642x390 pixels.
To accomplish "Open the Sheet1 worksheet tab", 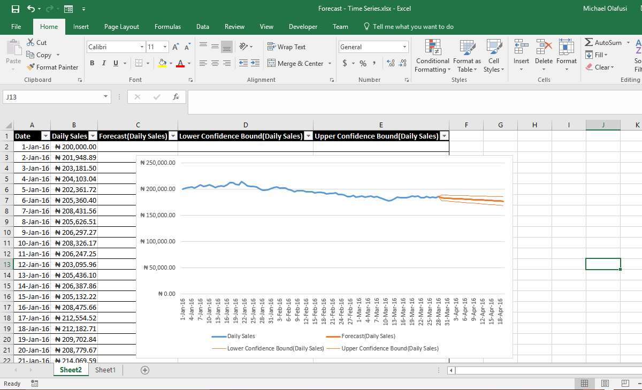I will click(x=105, y=370).
